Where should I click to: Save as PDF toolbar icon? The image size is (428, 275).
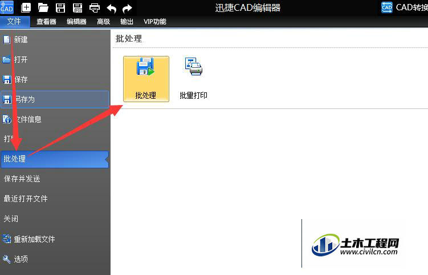(78, 7)
